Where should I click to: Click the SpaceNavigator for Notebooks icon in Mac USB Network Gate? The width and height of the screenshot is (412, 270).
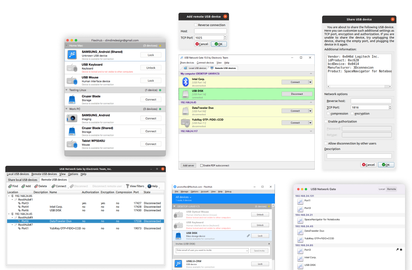click(300, 220)
